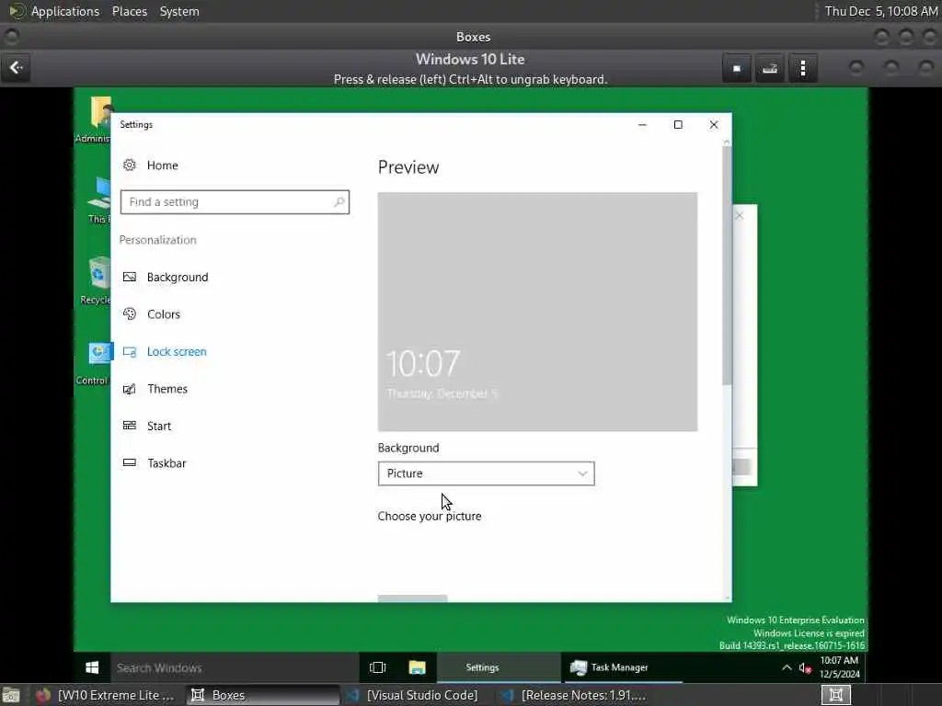Screen dimensions: 942x706
Task: Click the show desktop icon in bottom panel
Action: pyautogui.click(x=11, y=696)
